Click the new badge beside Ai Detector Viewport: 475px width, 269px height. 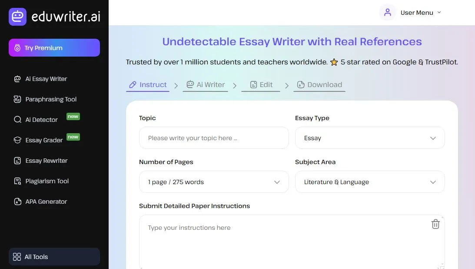(x=73, y=117)
